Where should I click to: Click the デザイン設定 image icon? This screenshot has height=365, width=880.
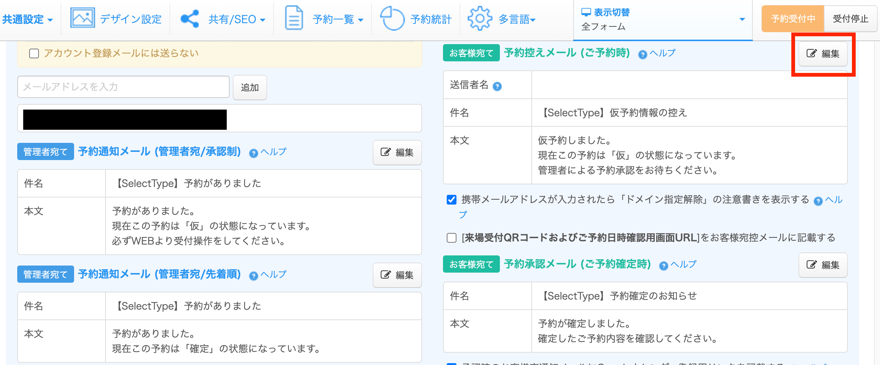tap(82, 18)
